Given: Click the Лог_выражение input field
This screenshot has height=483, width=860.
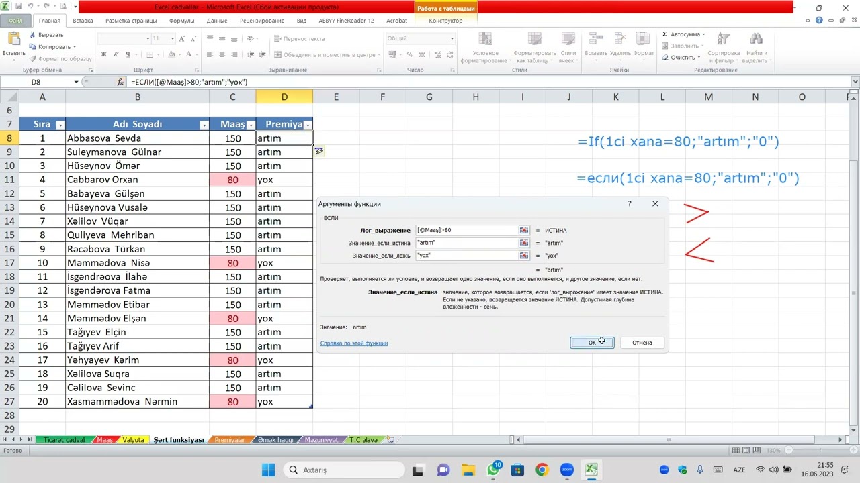Looking at the screenshot, I should pyautogui.click(x=466, y=230).
